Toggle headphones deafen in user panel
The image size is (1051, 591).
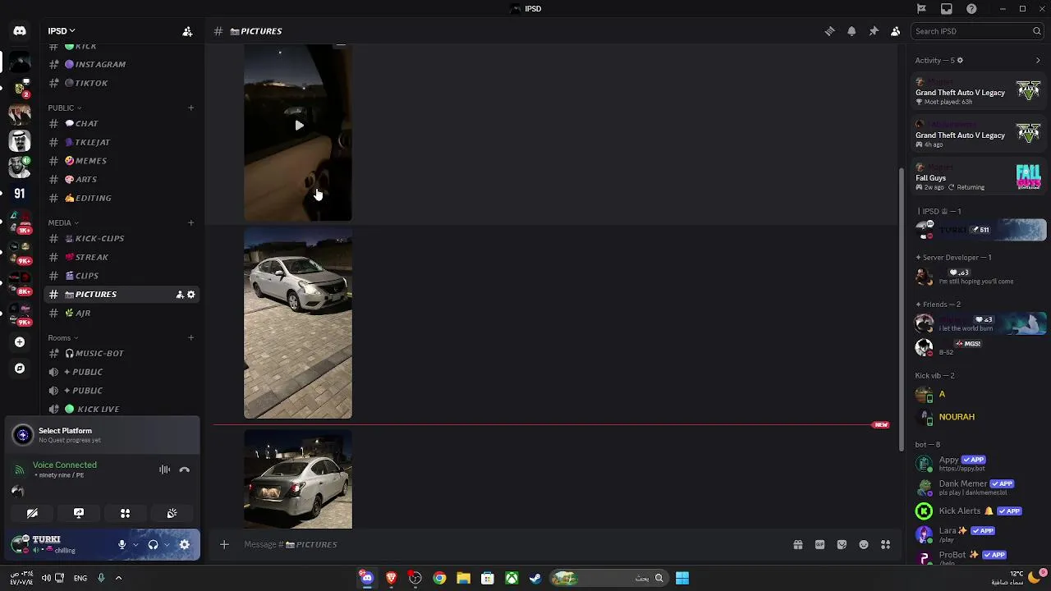click(153, 544)
